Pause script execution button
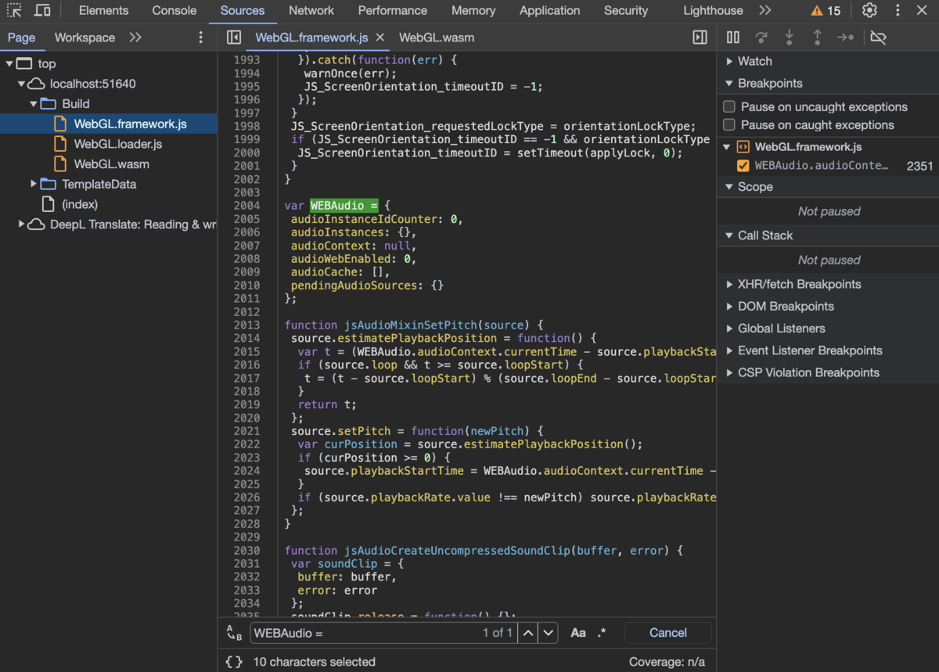The image size is (939, 672). tap(733, 38)
